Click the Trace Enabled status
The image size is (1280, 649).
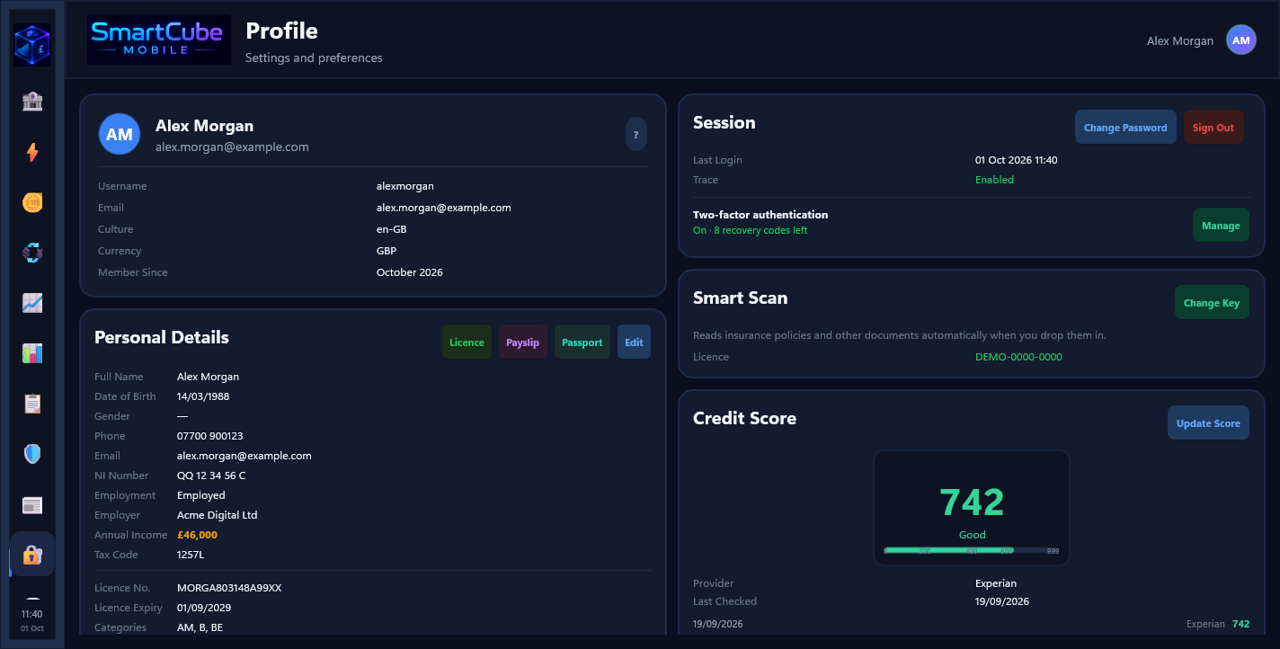tap(994, 180)
